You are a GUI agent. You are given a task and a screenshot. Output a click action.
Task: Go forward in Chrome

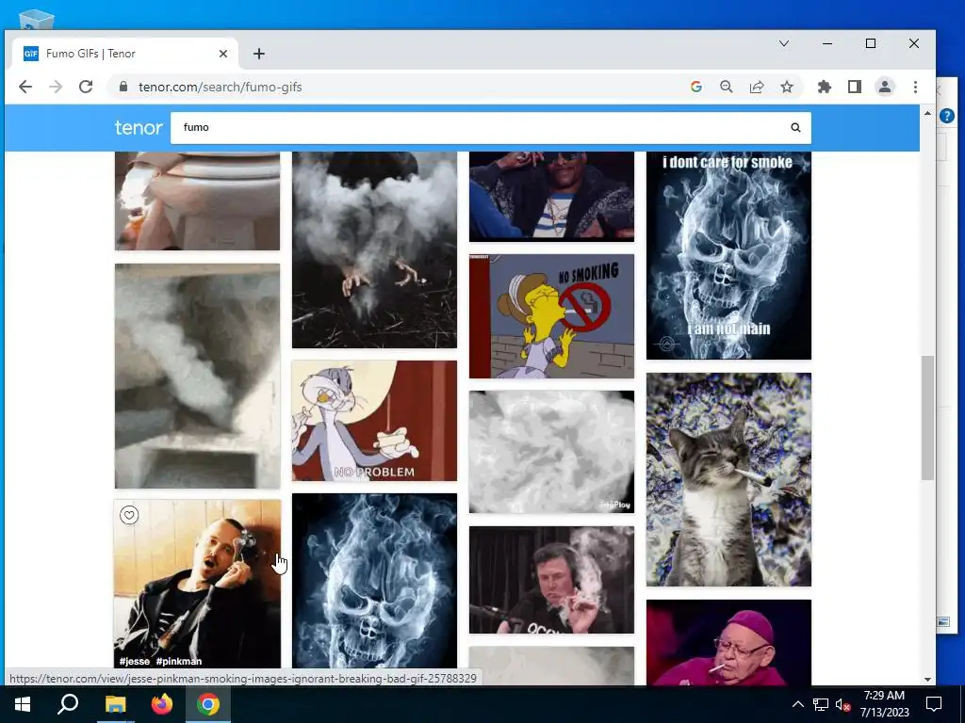(56, 87)
